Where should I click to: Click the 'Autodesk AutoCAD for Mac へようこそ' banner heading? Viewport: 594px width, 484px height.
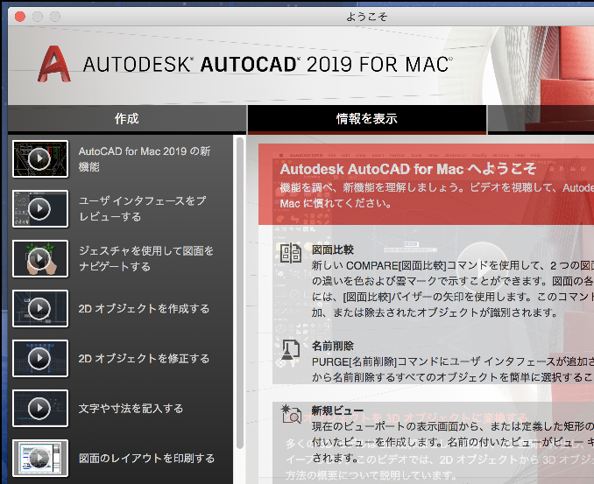pos(408,169)
